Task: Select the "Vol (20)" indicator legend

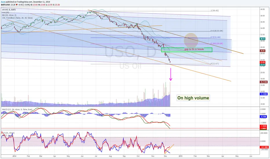Action: click(x=6, y=12)
